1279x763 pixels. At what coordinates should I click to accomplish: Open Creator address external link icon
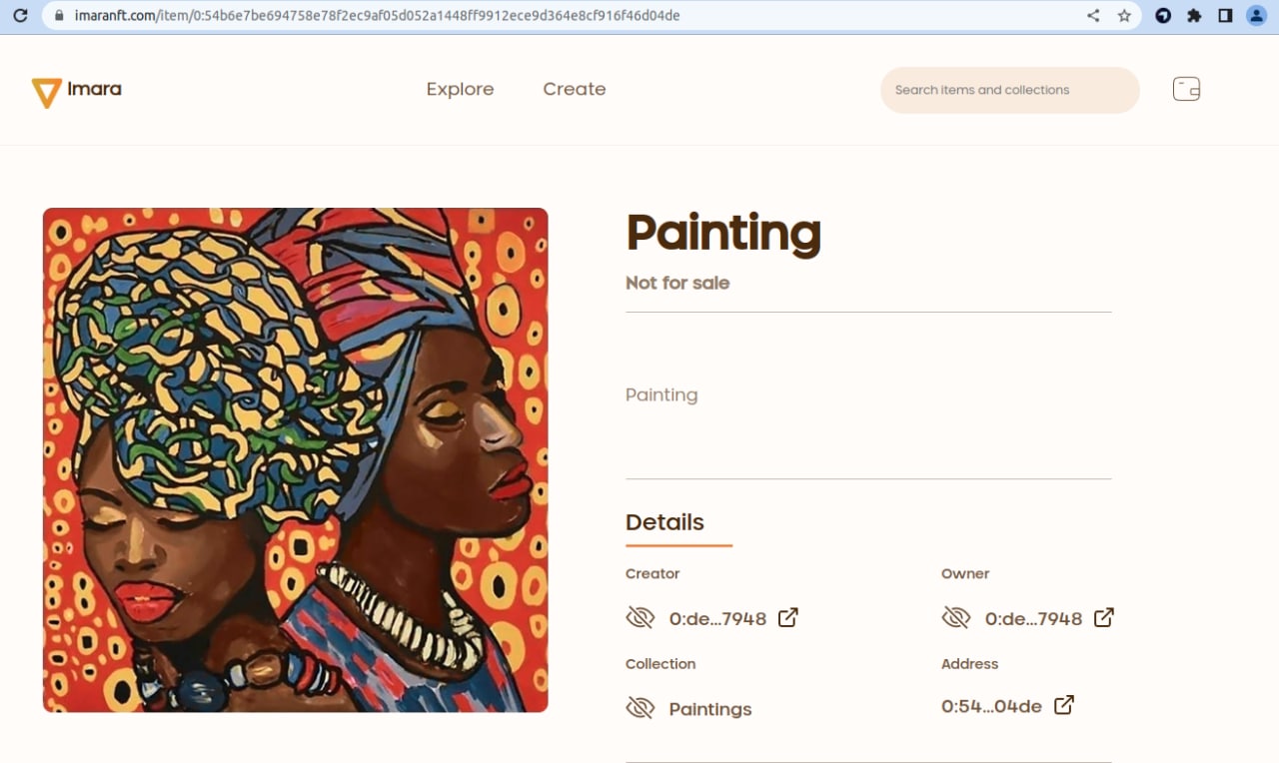point(788,617)
